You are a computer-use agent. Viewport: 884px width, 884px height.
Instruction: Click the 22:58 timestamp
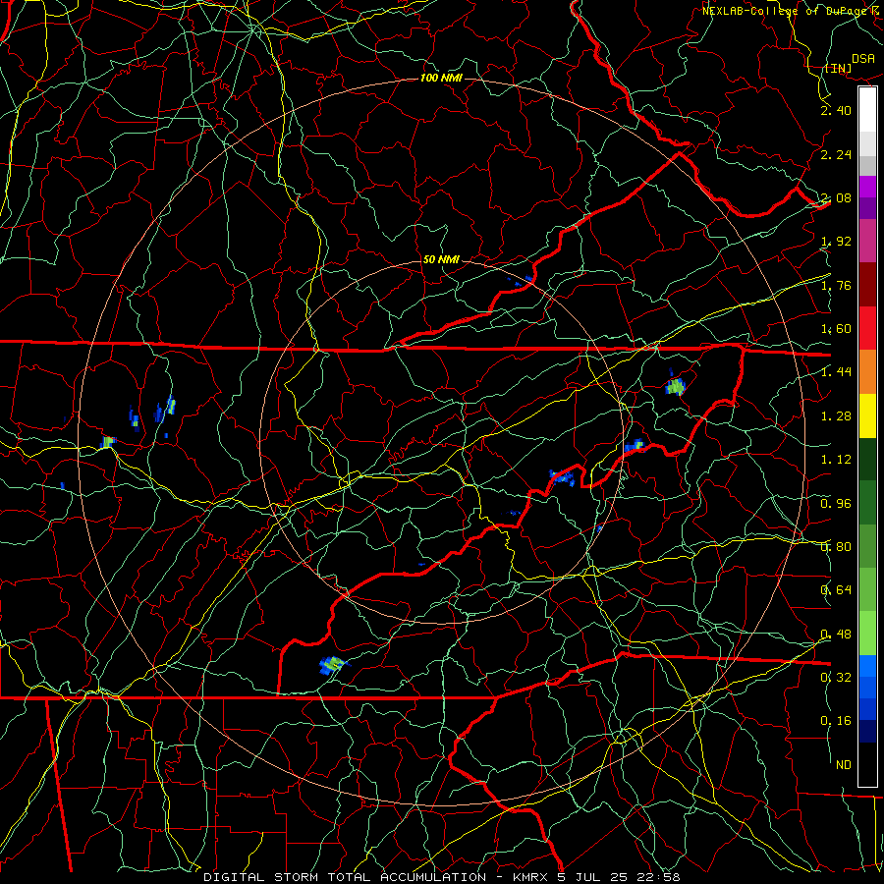point(658,877)
